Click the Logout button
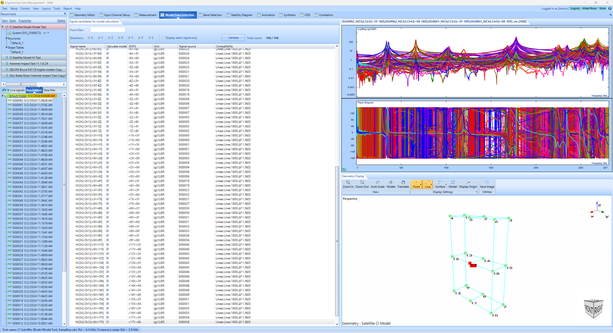The height and width of the screenshot is (333, 613). point(575,8)
